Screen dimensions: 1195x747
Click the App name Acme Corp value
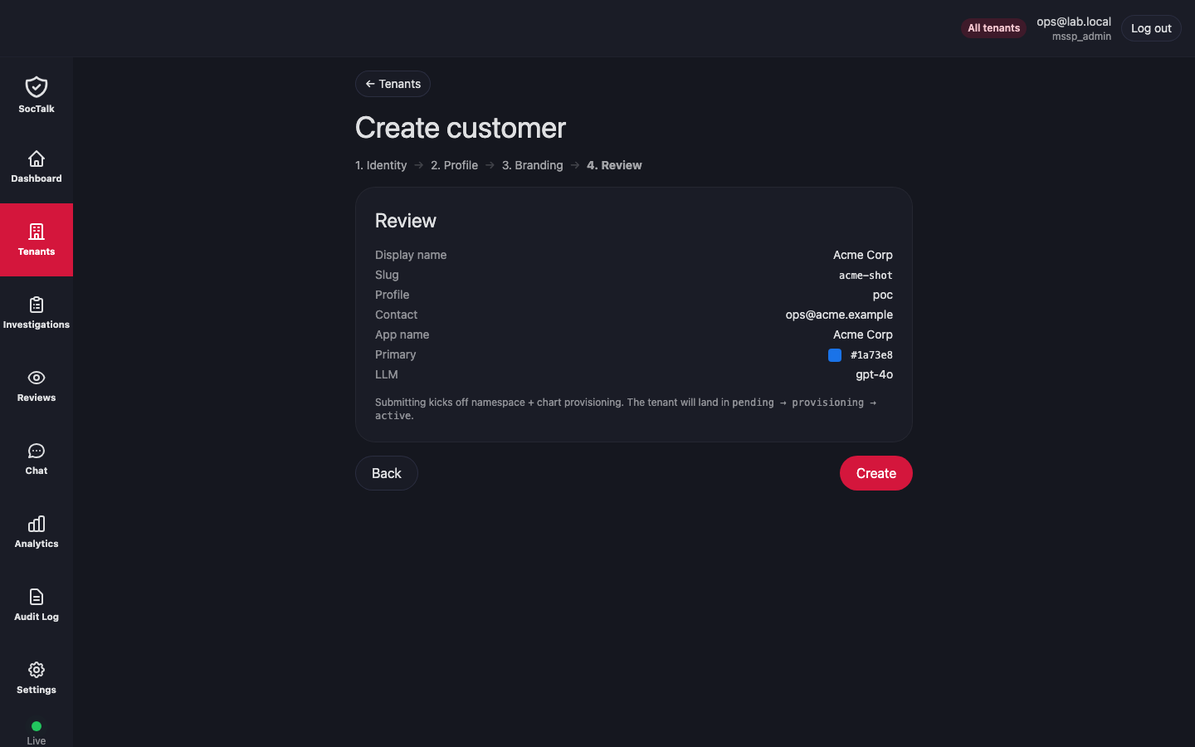click(x=863, y=334)
